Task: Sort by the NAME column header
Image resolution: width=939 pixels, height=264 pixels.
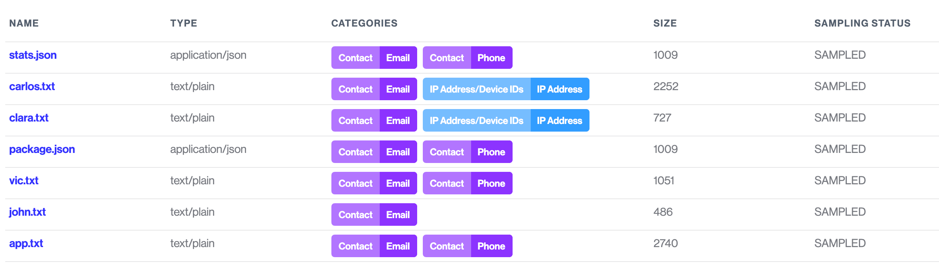Action: (24, 23)
